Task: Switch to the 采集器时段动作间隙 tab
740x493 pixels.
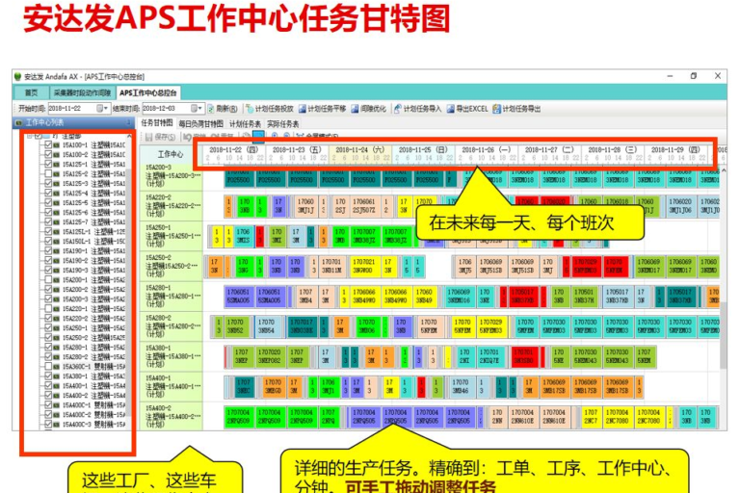Action: point(82,93)
